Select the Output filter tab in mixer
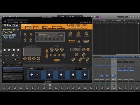 [x=123, y=57]
